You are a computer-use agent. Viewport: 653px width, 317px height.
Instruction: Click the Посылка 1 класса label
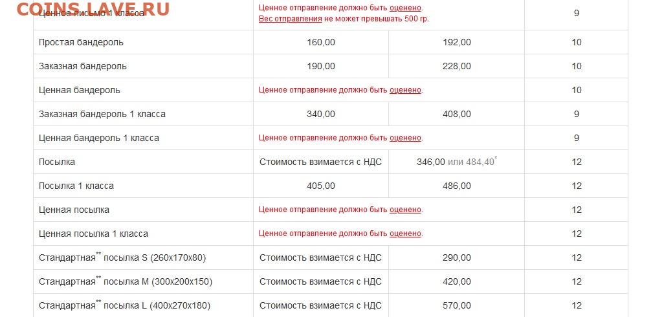(x=76, y=186)
